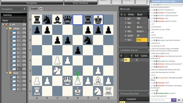Click the White column header in Move List

[x=131, y=15]
